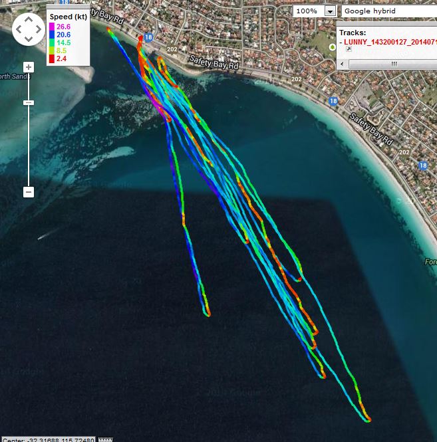Screen dimensions: 437x442
Task: Click the blue 20.6 kt legend swatch
Action: click(52, 35)
